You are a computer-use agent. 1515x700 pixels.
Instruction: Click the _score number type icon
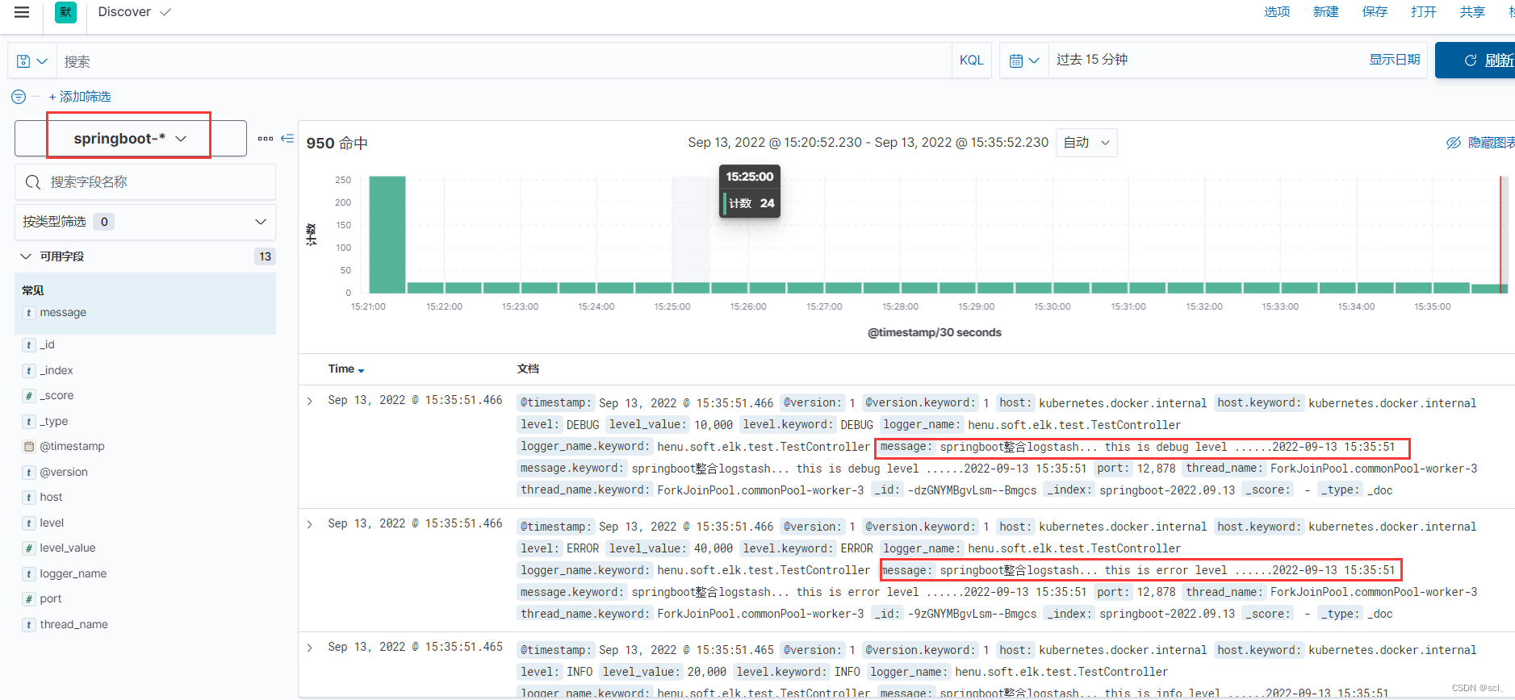point(29,396)
